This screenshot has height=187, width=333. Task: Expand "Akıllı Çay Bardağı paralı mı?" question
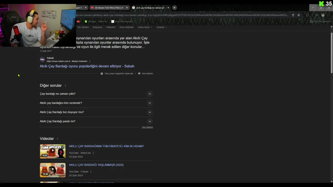click(96, 121)
